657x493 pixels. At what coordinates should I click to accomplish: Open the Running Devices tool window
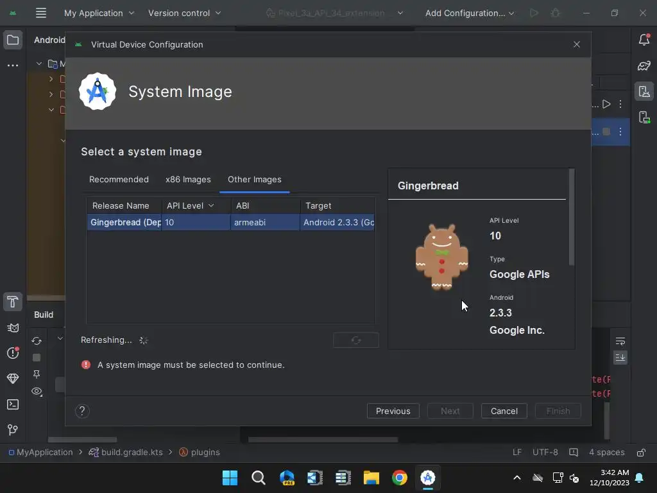[644, 117]
